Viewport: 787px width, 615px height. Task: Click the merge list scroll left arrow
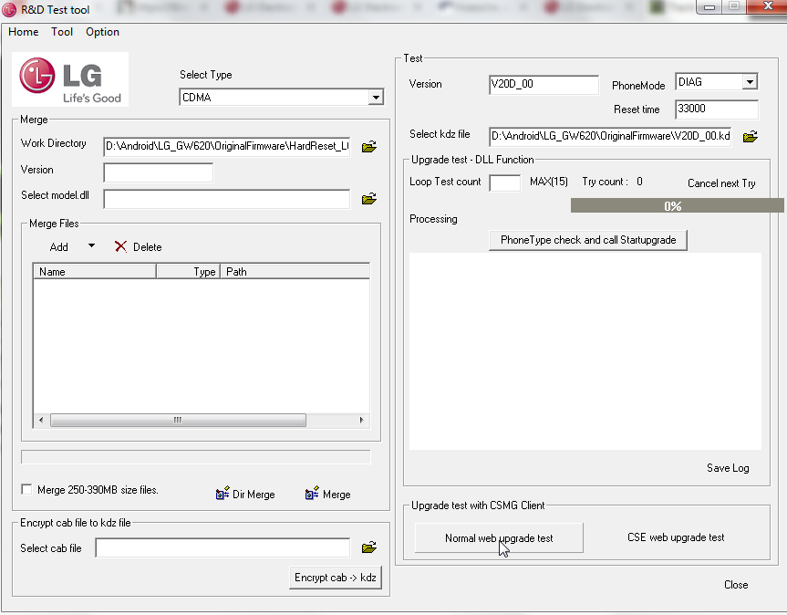(41, 421)
